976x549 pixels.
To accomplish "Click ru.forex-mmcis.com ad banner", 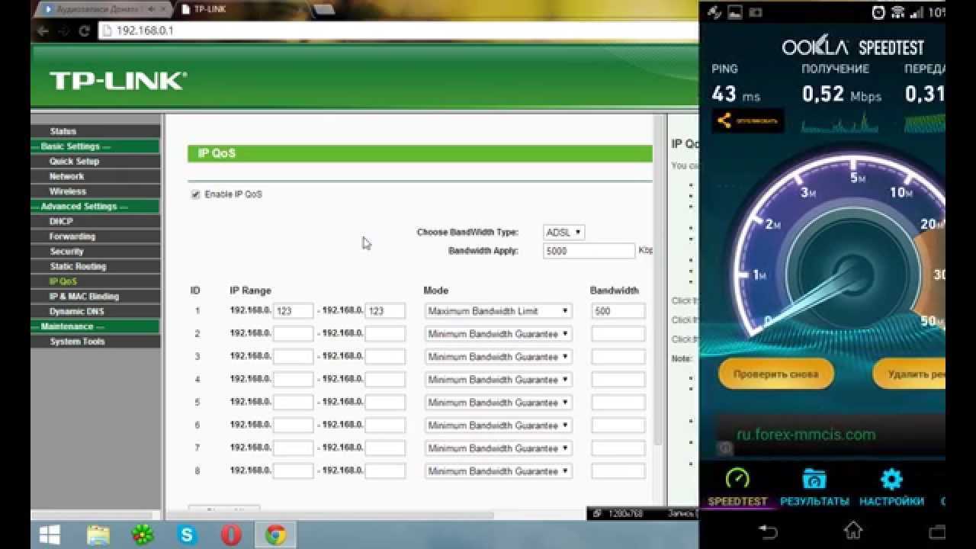I will point(830,435).
